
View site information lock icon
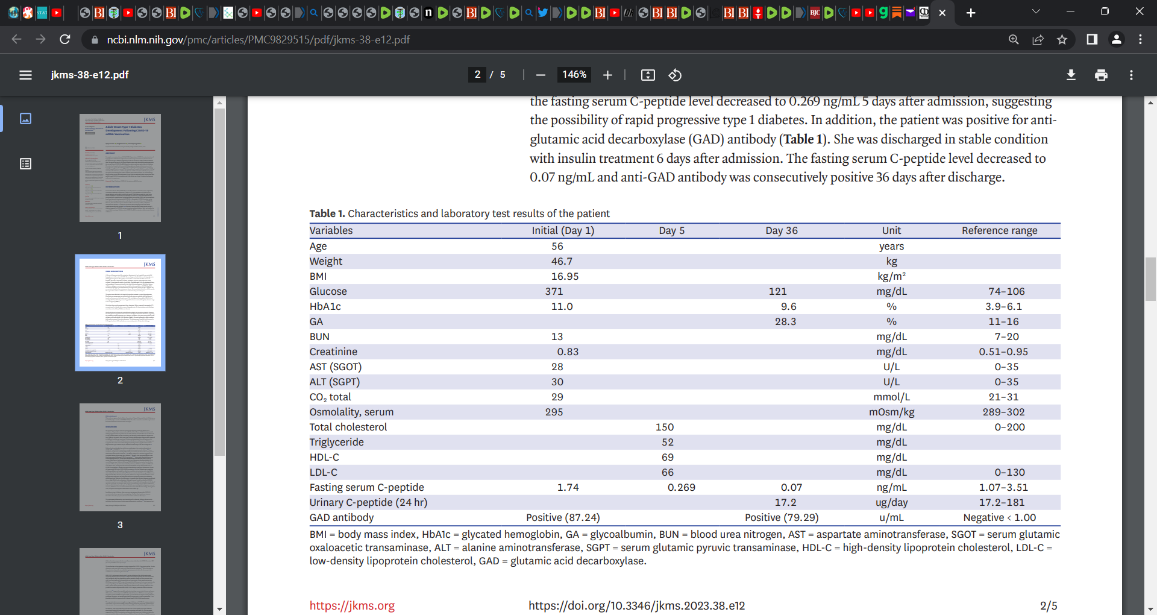click(x=94, y=40)
